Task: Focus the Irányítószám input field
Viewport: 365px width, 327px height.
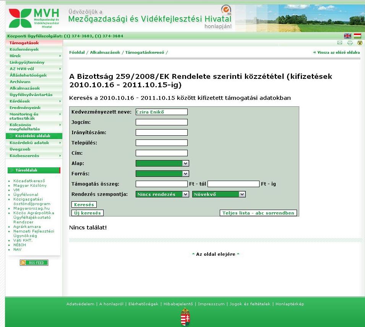Action: coord(162,133)
